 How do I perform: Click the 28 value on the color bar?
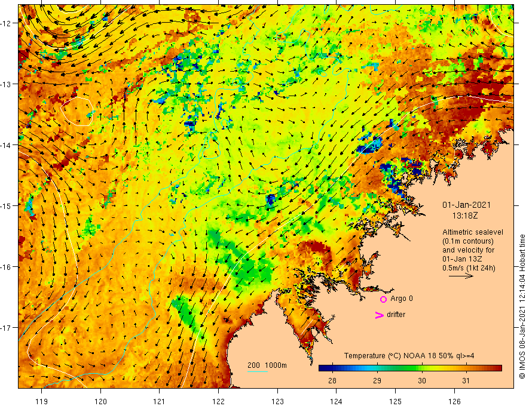[332, 380]
